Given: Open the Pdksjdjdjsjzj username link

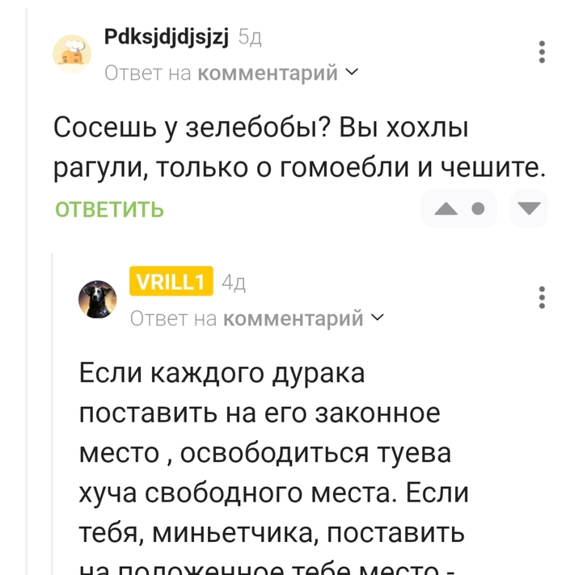Looking at the screenshot, I should pyautogui.click(x=167, y=36).
